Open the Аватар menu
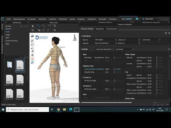This screenshot has width=171, height=128. [72, 19]
